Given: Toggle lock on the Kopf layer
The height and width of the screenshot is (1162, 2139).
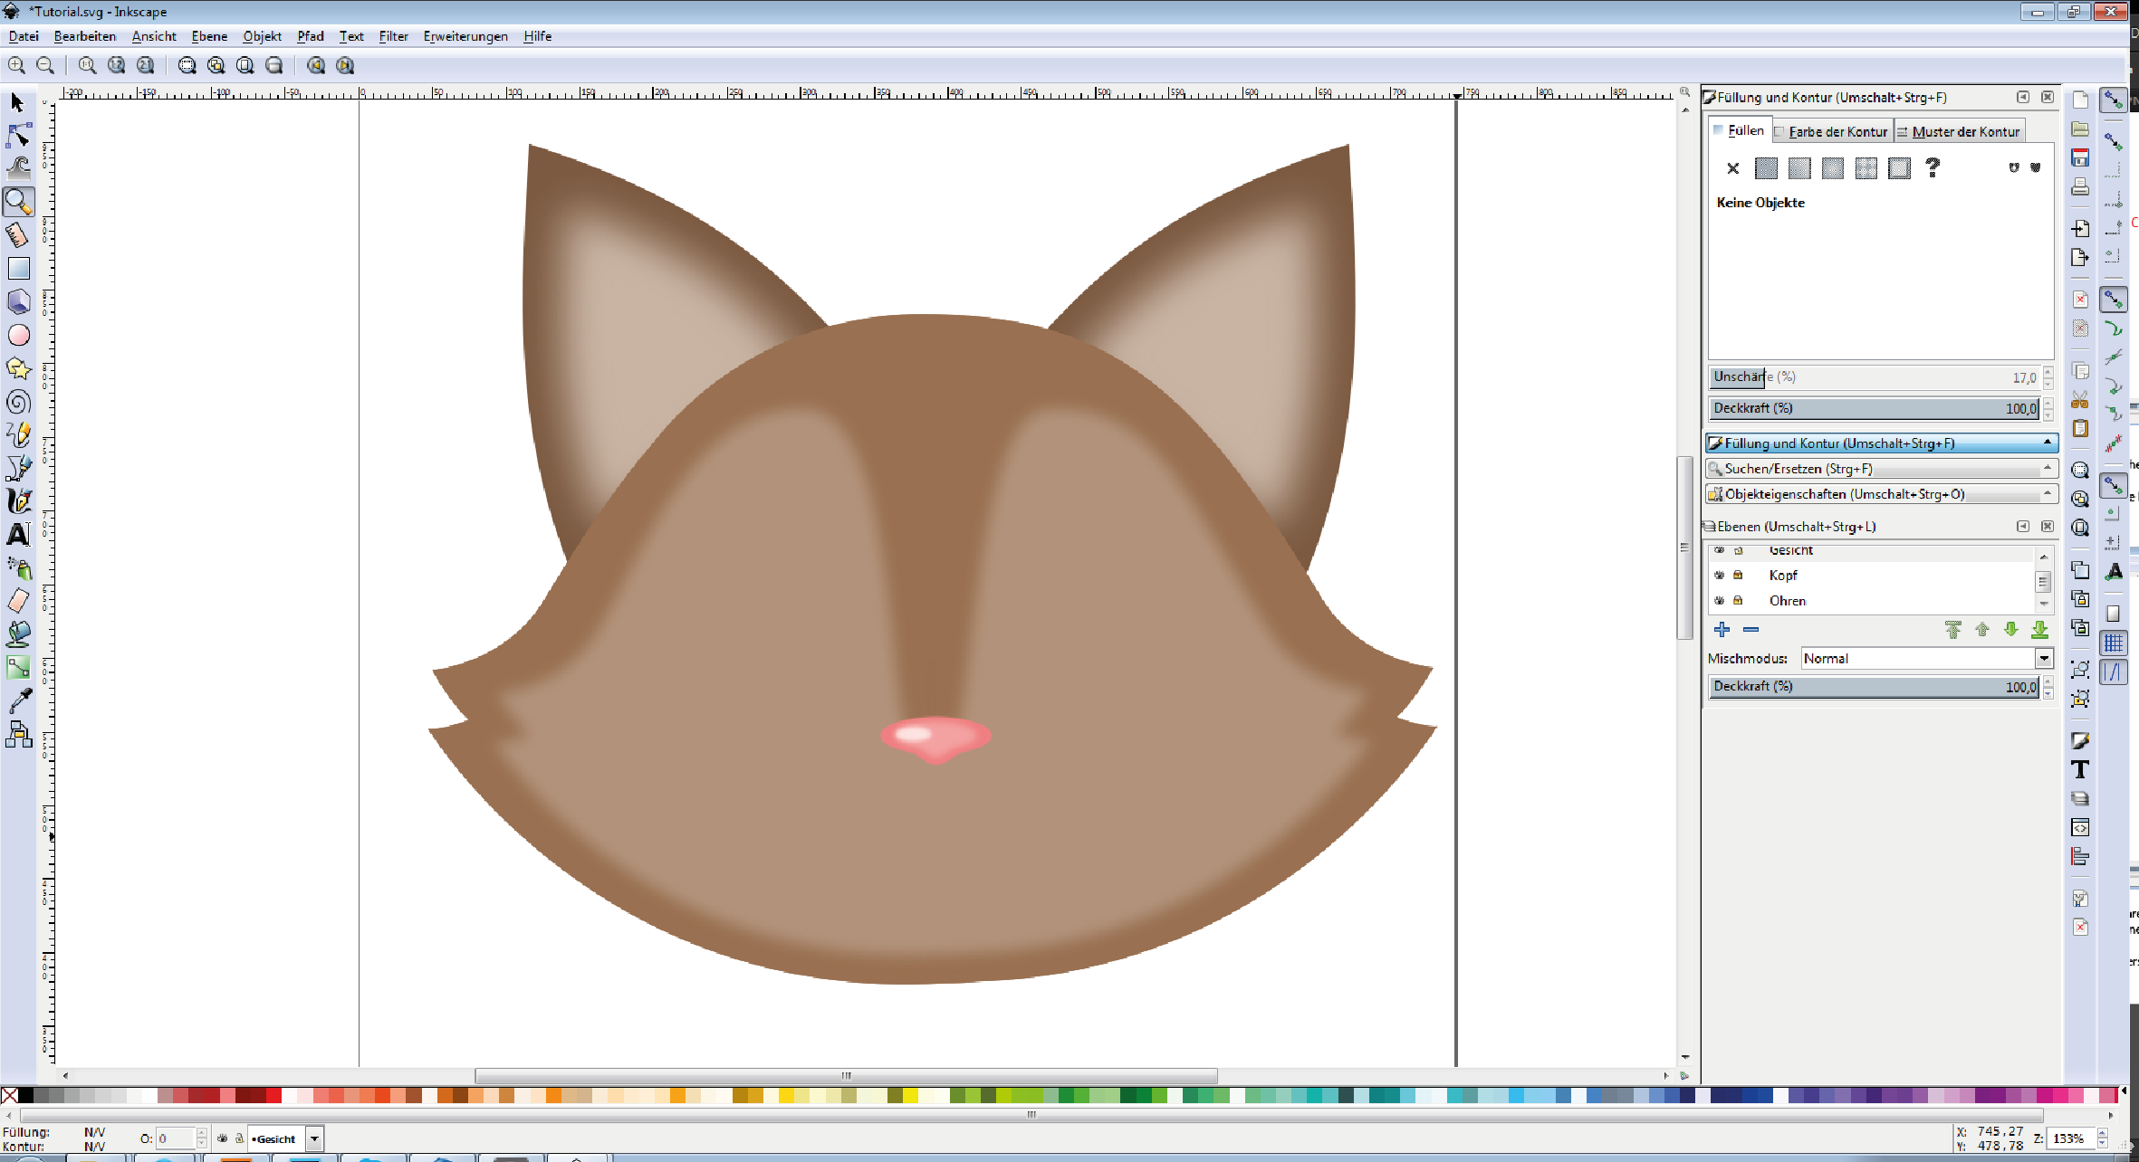Looking at the screenshot, I should (x=1738, y=575).
